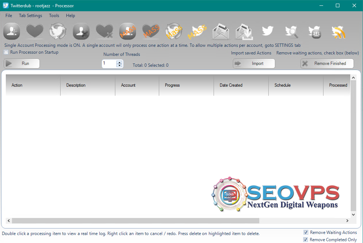Click the Progress column header
This screenshot has width=363, height=243.
(186, 85)
